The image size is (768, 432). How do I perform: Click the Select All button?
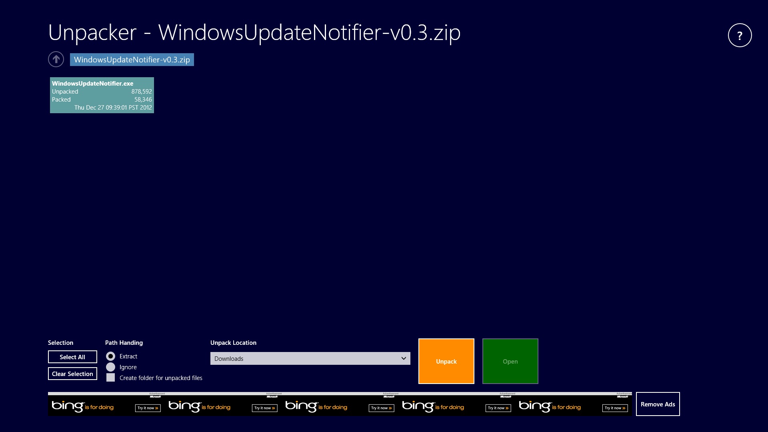click(x=72, y=357)
